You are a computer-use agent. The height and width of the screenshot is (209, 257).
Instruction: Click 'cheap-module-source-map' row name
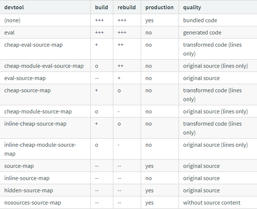(38, 112)
